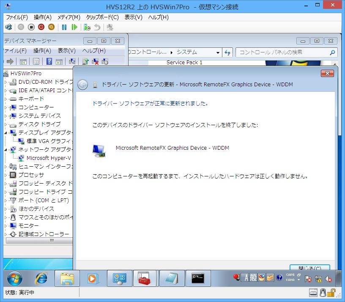Click the Forward arrow in Device Manager toolbar
This screenshot has height=302, width=345.
(x=10, y=61)
